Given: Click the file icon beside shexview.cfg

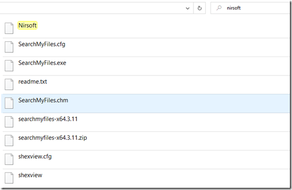Looking at the screenshot, I should [x=9, y=159].
